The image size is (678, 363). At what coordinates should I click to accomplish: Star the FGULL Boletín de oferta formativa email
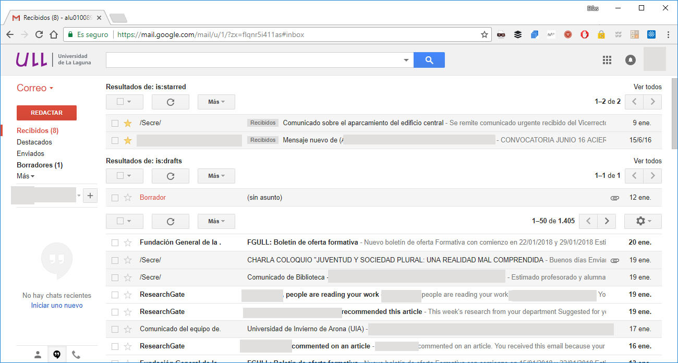click(127, 242)
